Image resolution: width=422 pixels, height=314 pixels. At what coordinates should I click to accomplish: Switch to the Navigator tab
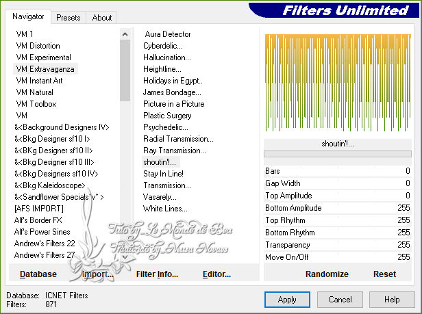28,16
